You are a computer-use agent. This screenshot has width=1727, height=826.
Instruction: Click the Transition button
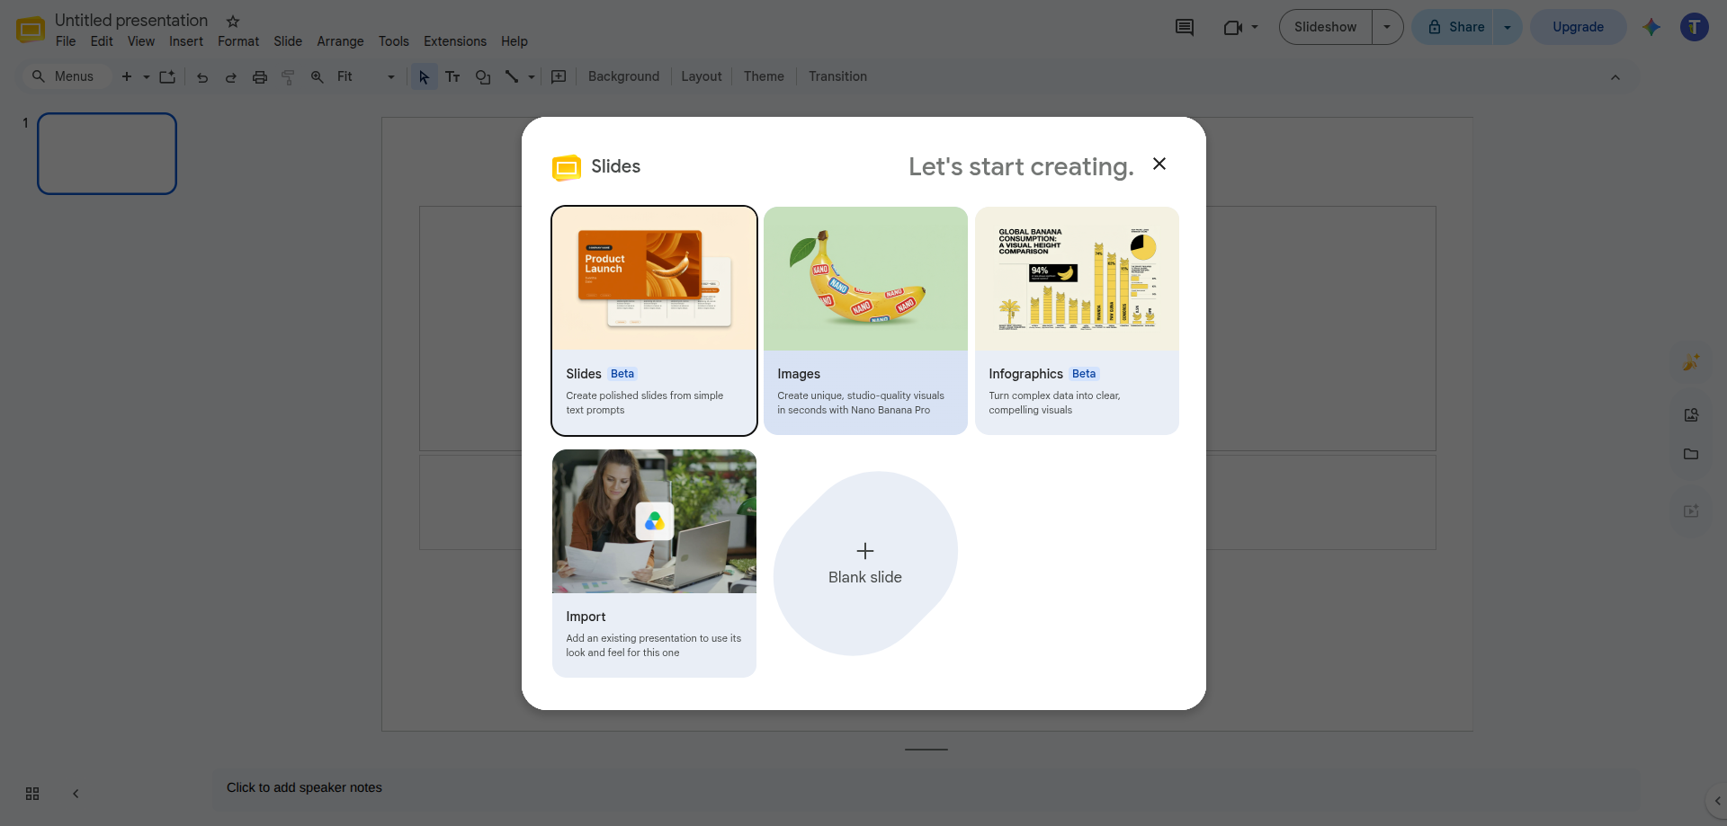837,76
